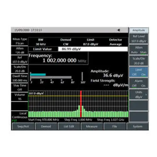
Task: Select the Volume 95 cell
Action: coord(20,97)
